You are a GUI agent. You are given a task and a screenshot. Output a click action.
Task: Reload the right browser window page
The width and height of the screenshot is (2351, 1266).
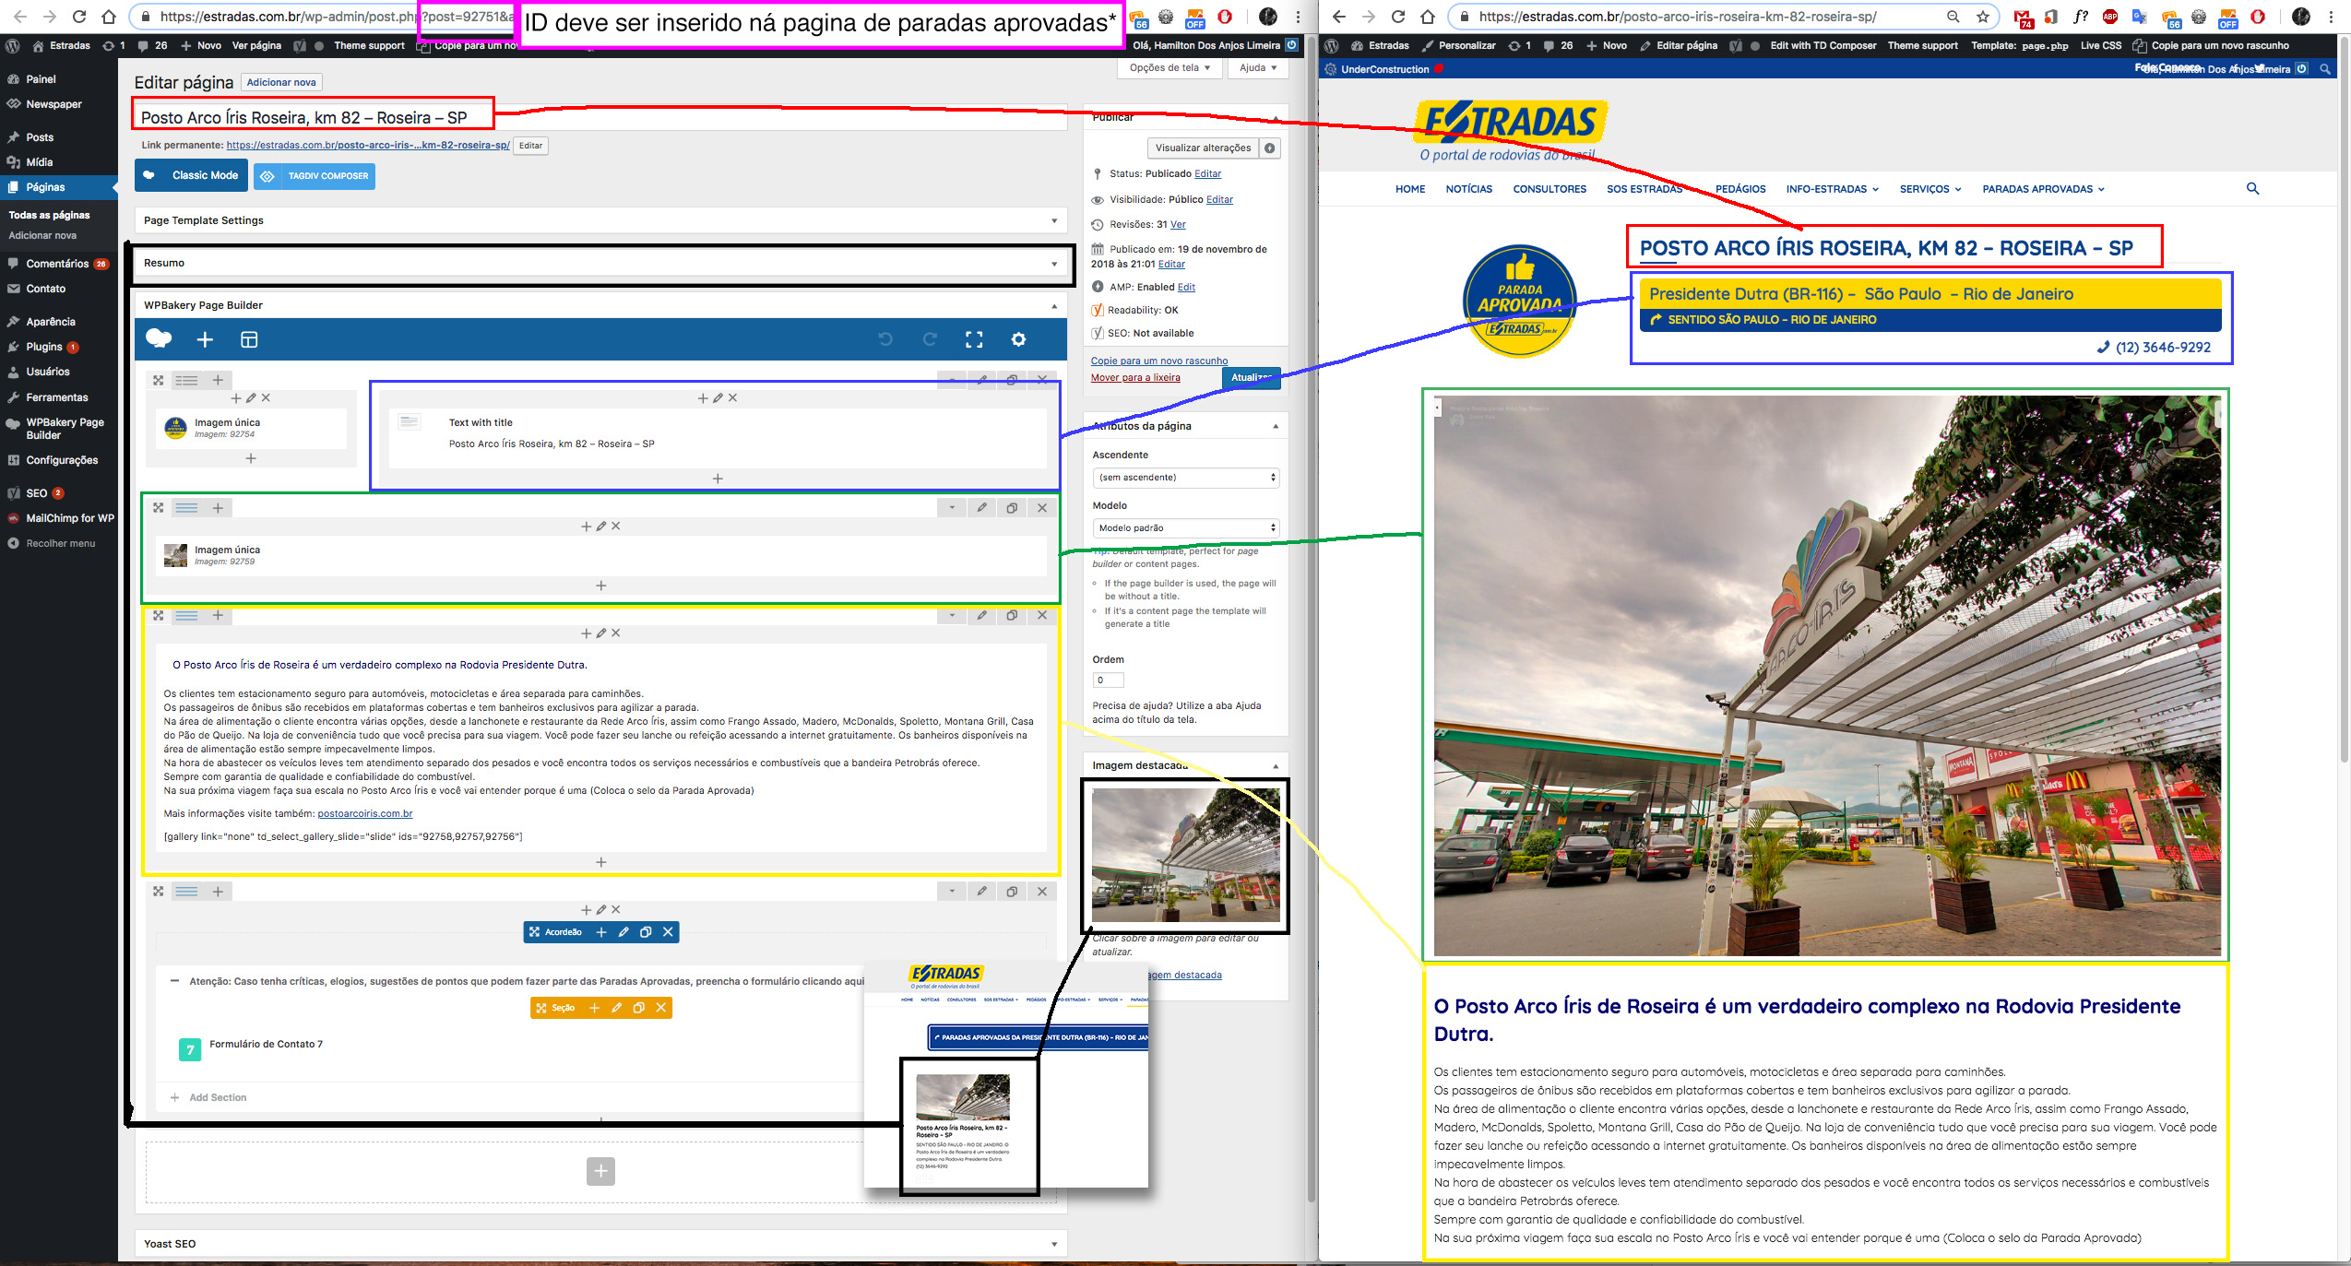[1398, 17]
